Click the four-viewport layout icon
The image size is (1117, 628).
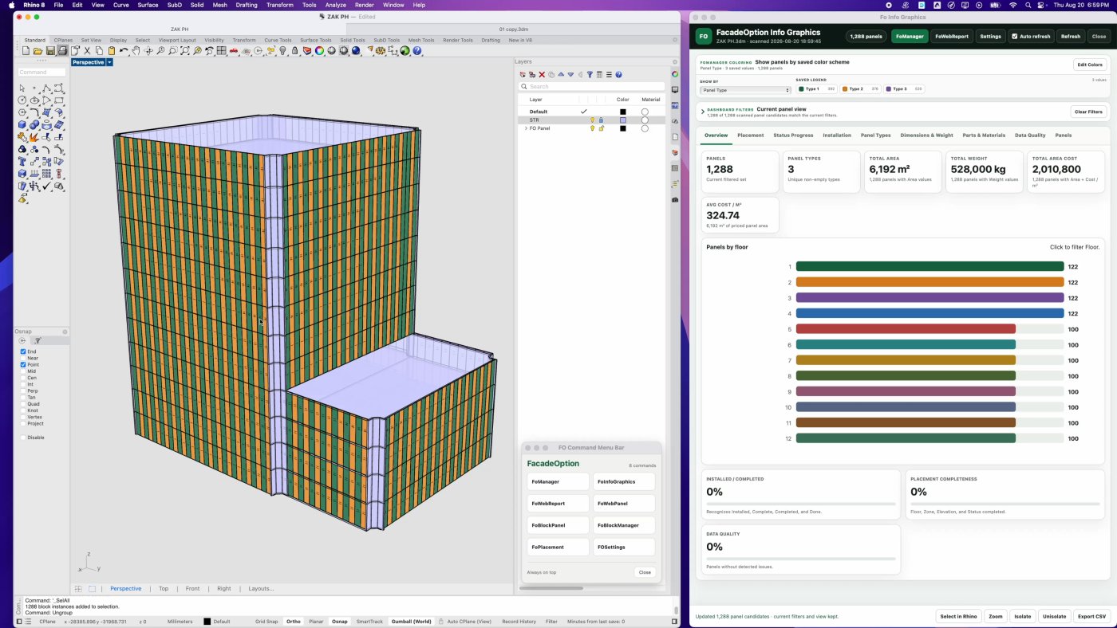pos(221,51)
